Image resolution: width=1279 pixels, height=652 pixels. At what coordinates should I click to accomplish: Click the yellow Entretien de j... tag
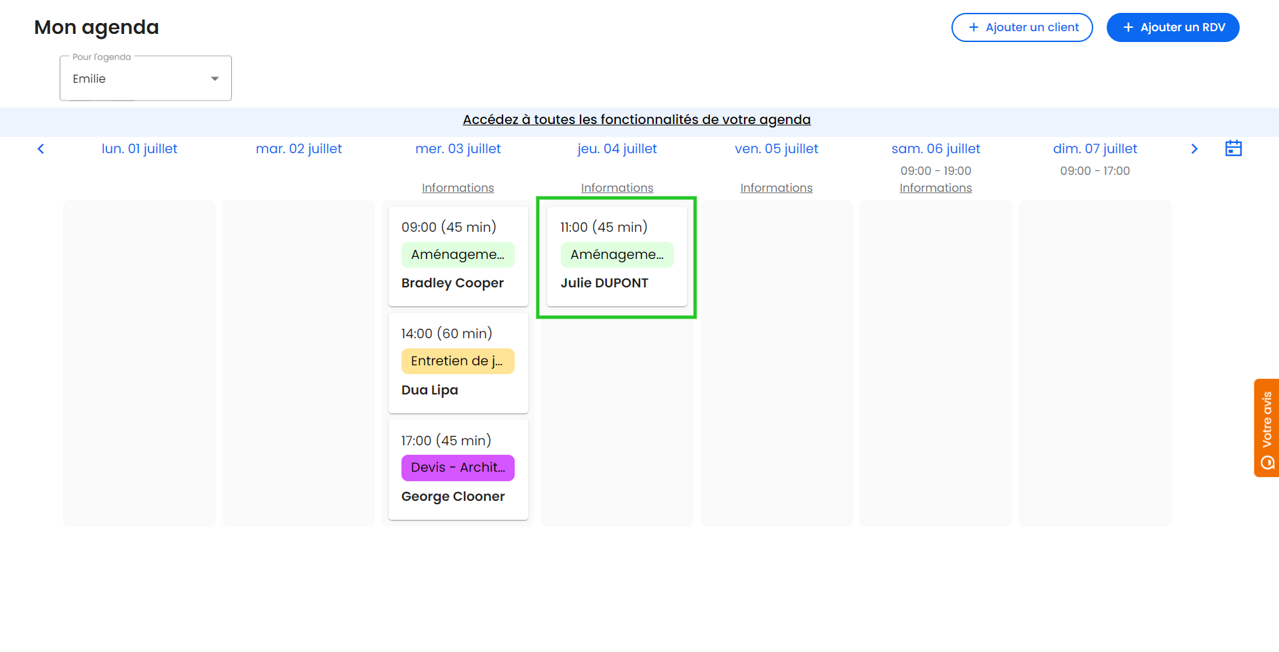(458, 361)
